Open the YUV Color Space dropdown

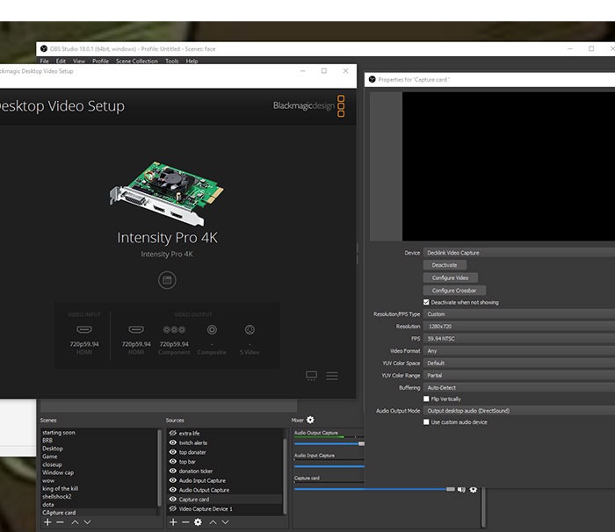tap(519, 363)
